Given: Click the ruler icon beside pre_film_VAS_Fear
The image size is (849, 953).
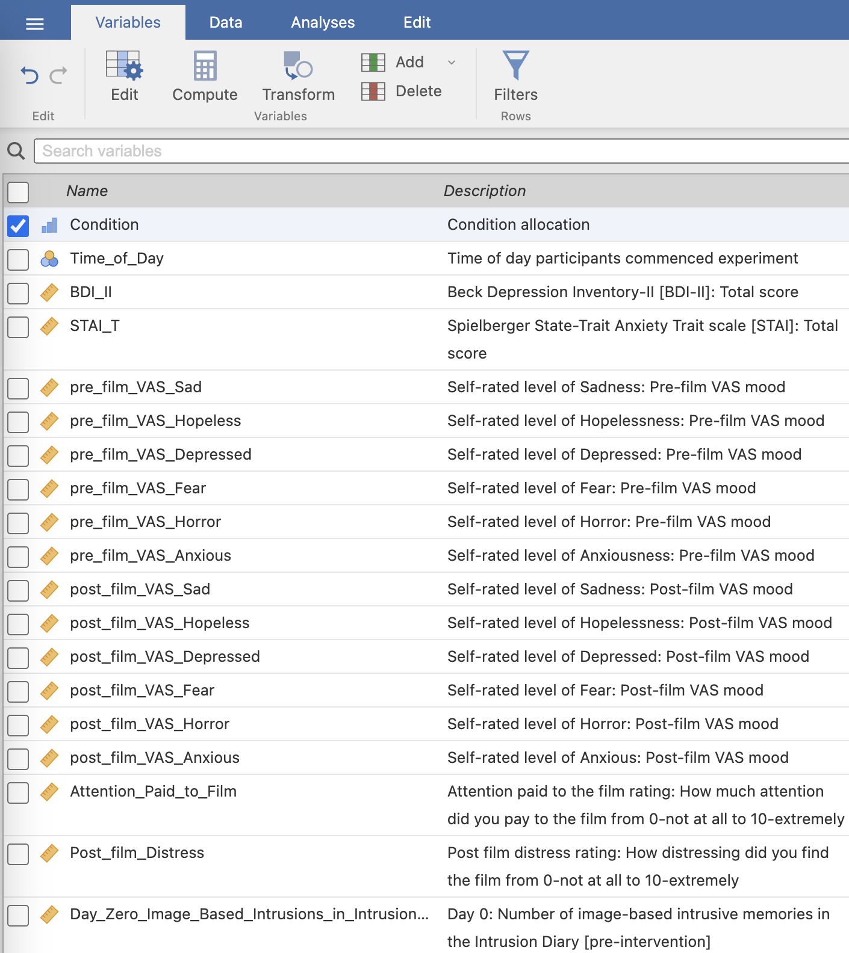Looking at the screenshot, I should point(49,489).
